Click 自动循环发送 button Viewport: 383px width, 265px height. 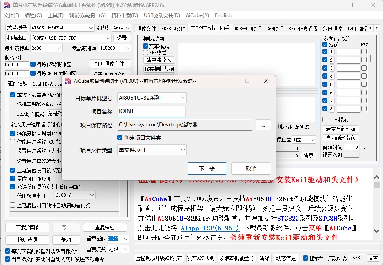tap(341, 138)
